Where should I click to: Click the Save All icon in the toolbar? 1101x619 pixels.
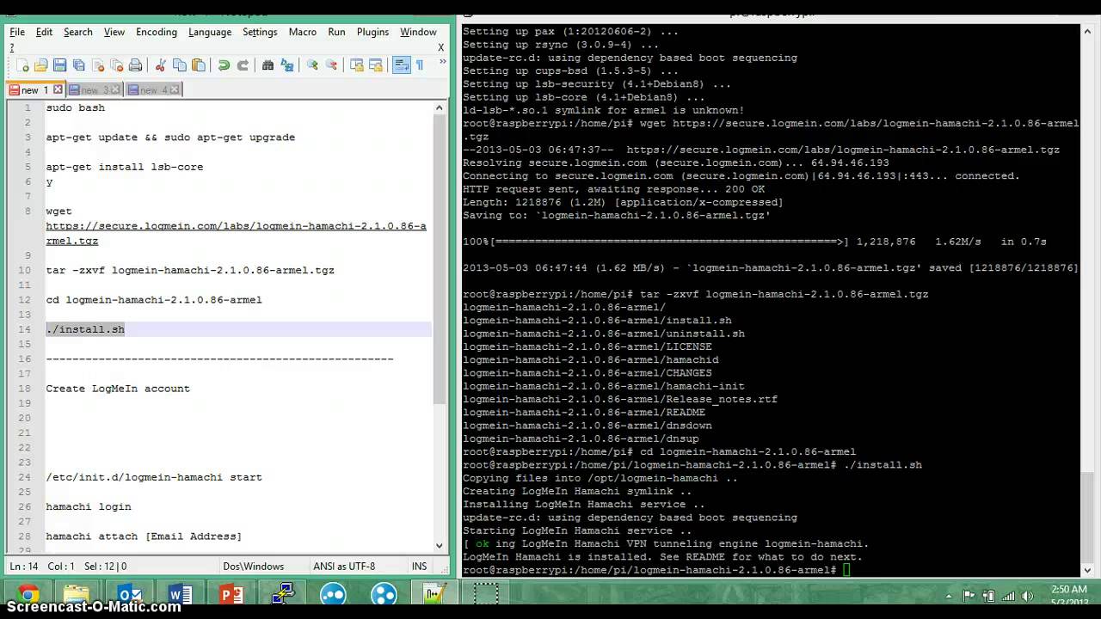(79, 65)
